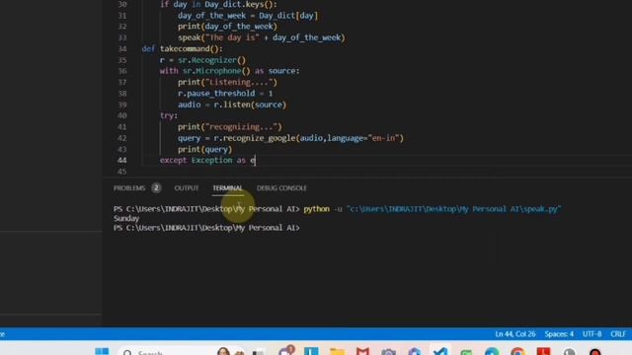The height and width of the screenshot is (355, 632).
Task: Click line number 44 in the gutter
Action: point(121,160)
